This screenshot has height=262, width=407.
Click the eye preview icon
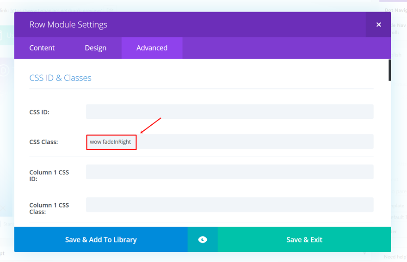[203, 239]
